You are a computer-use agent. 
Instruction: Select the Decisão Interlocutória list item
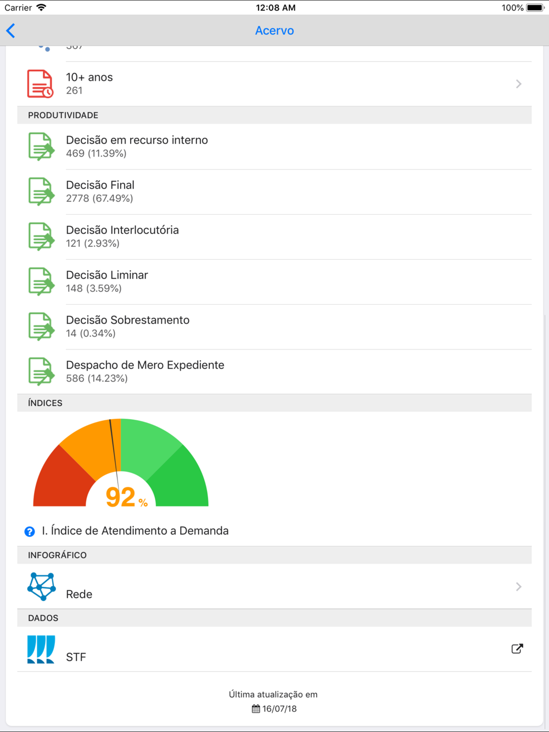274,237
